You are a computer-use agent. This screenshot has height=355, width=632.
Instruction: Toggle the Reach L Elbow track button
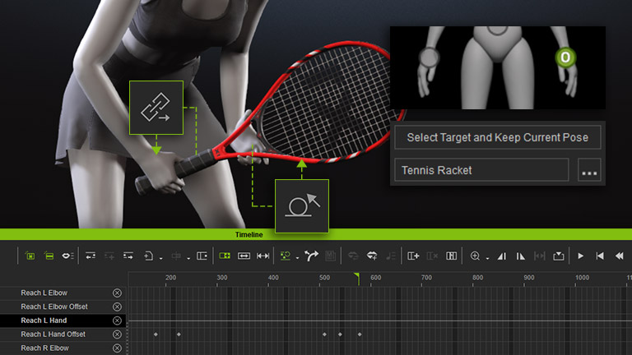pyautogui.click(x=117, y=293)
